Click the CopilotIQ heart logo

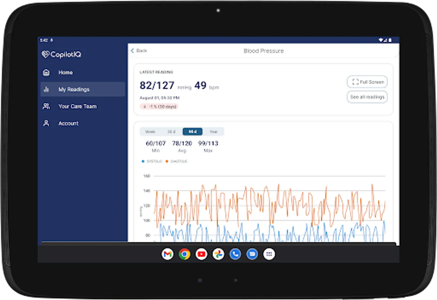(x=45, y=54)
